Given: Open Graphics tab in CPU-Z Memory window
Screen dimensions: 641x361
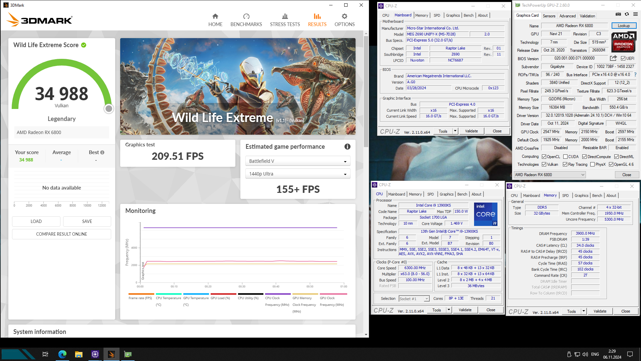Looking at the screenshot, I should [581, 196].
